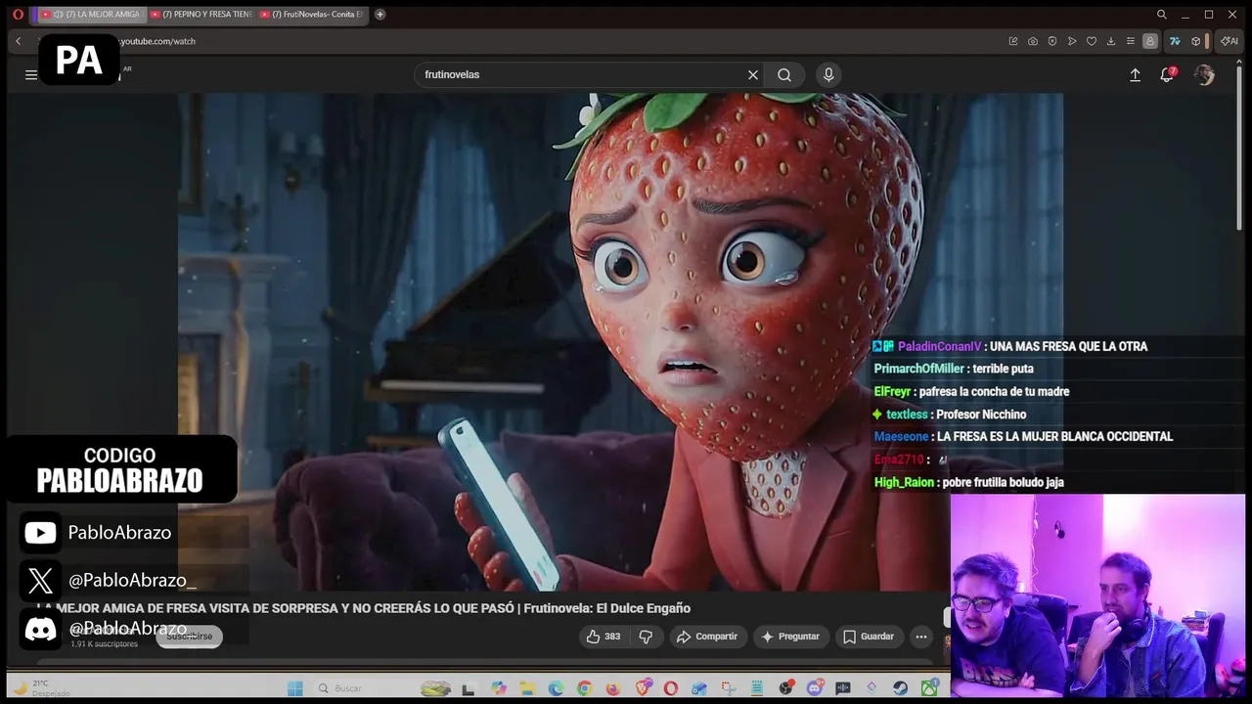The width and height of the screenshot is (1252, 704).
Task: Open the YouTube account avatar menu
Action: pyautogui.click(x=1204, y=74)
